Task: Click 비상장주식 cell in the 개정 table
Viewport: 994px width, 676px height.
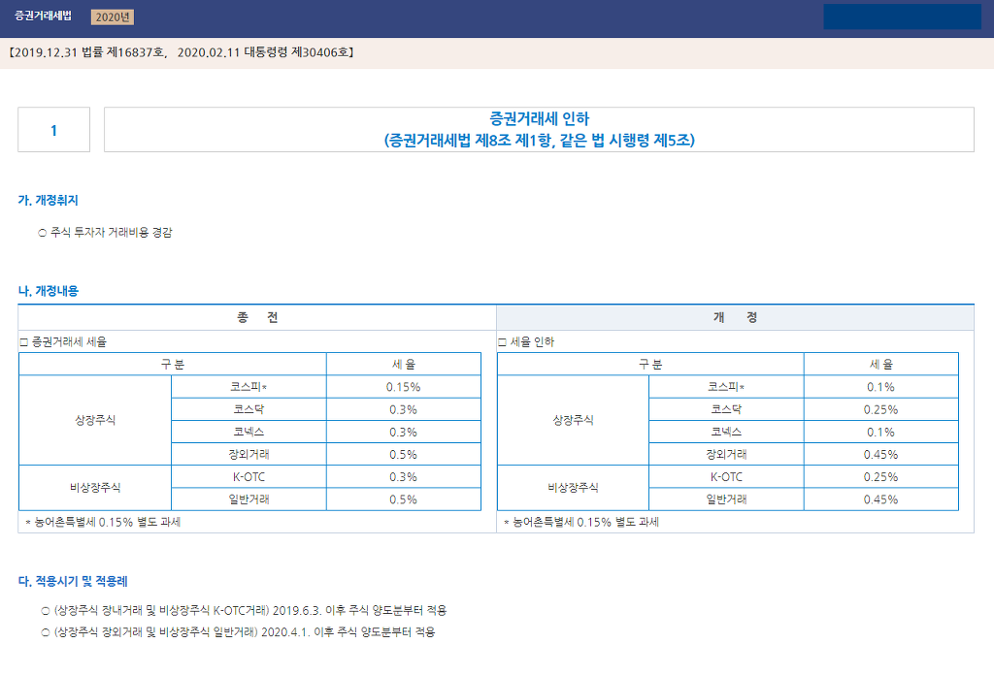Action: 573,488
